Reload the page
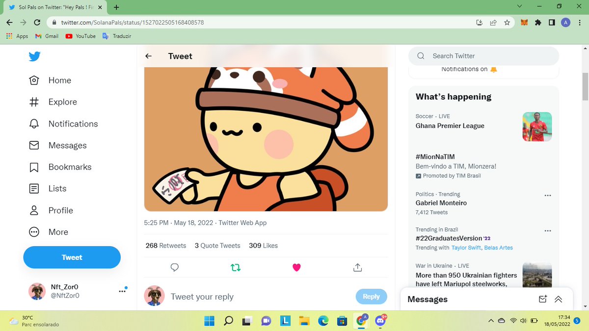The height and width of the screenshot is (331, 589). point(37,23)
